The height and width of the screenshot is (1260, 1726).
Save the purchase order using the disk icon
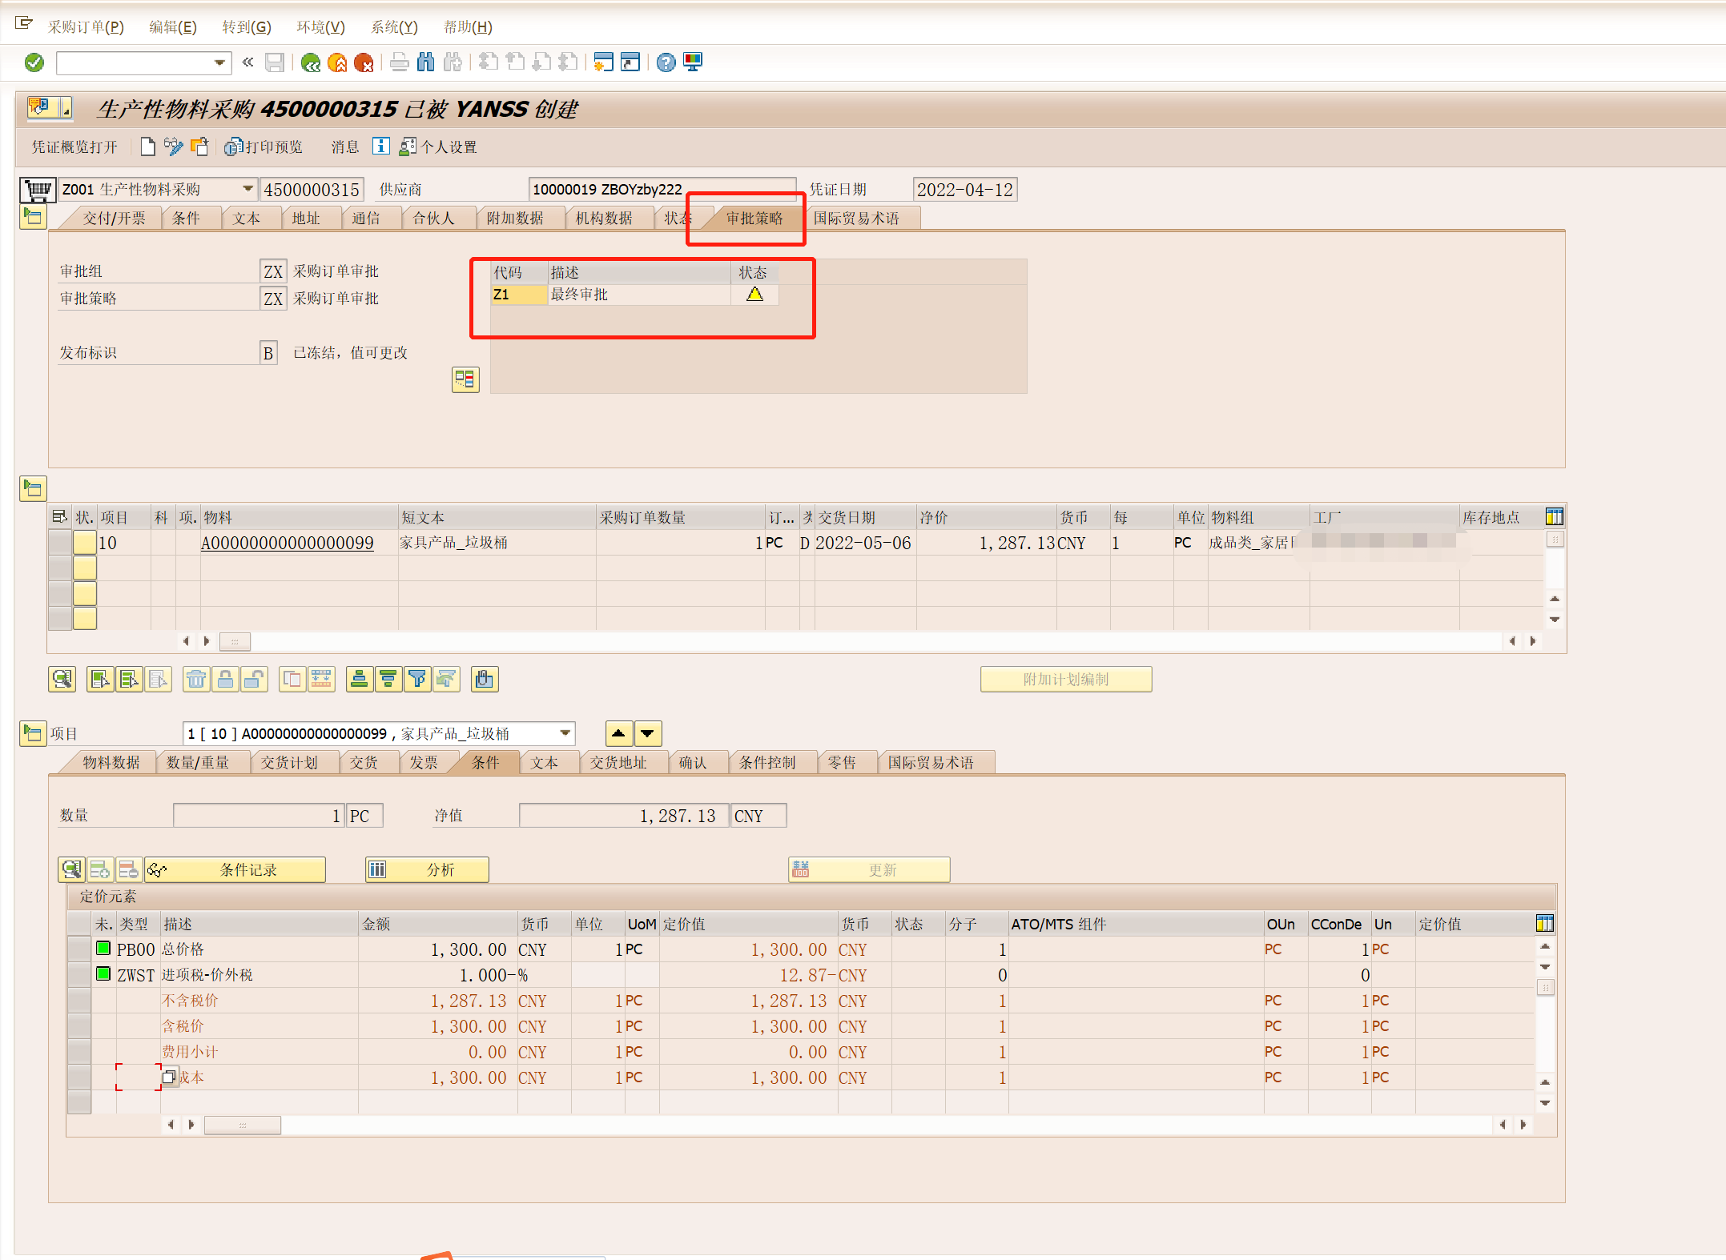click(x=275, y=62)
